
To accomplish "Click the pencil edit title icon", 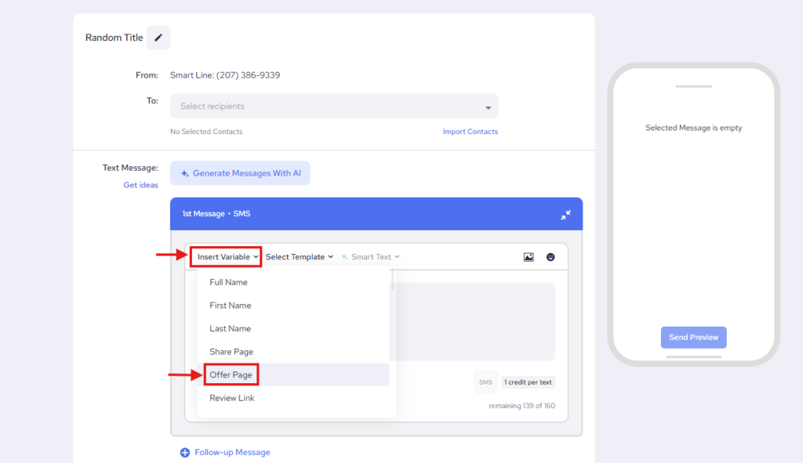I will [x=158, y=38].
